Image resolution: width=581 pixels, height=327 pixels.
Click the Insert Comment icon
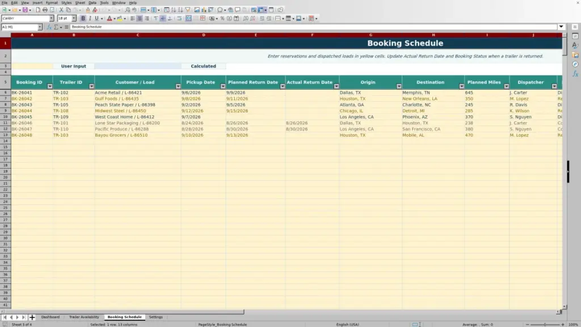point(238,10)
